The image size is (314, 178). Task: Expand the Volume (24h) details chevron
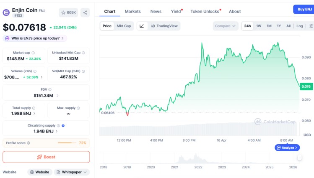(x=42, y=77)
